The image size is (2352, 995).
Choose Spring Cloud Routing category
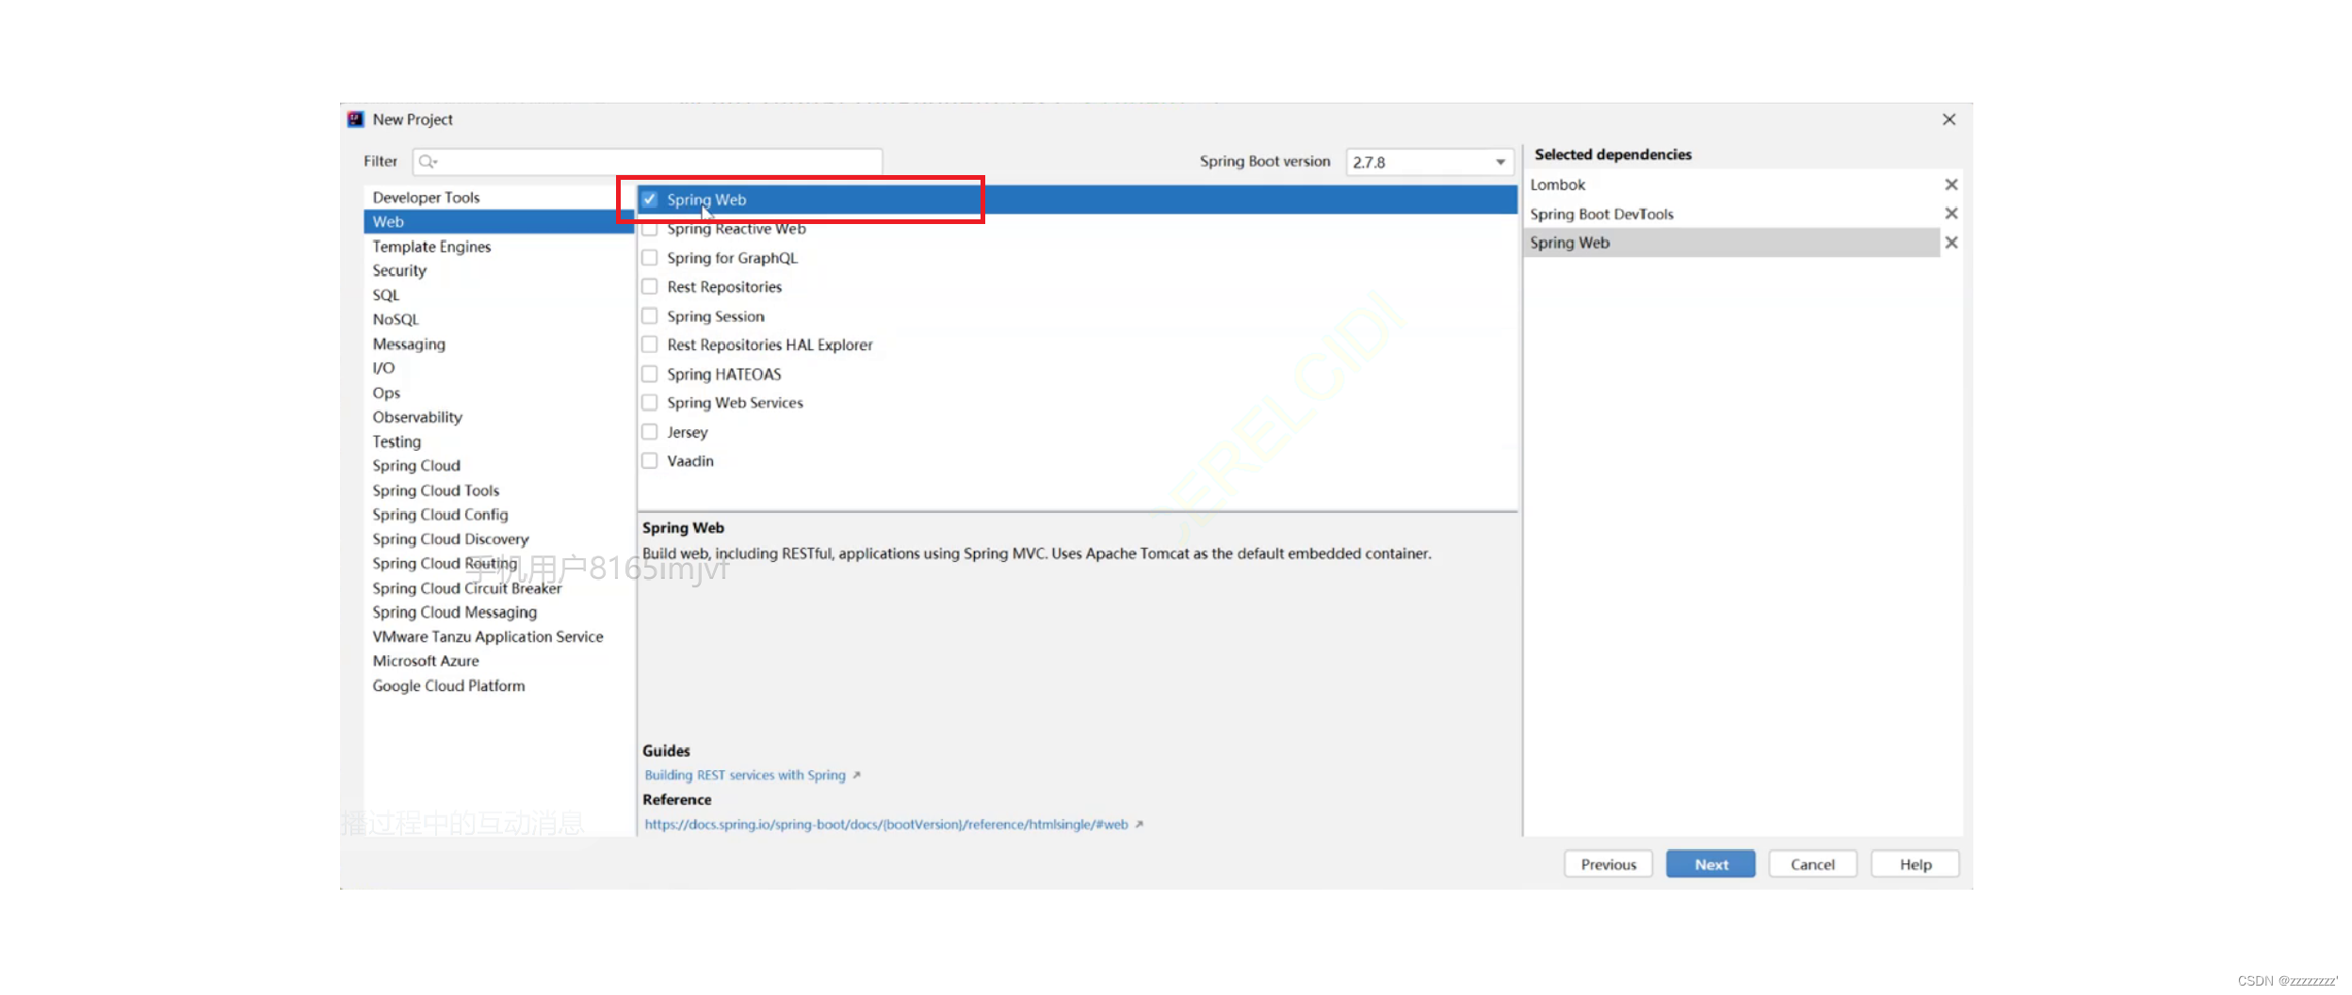(x=498, y=564)
